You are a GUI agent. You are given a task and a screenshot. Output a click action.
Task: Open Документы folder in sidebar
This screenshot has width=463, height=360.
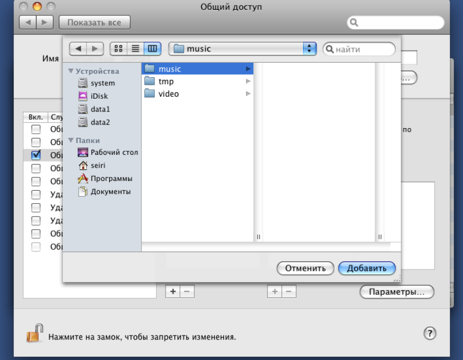[104, 192]
